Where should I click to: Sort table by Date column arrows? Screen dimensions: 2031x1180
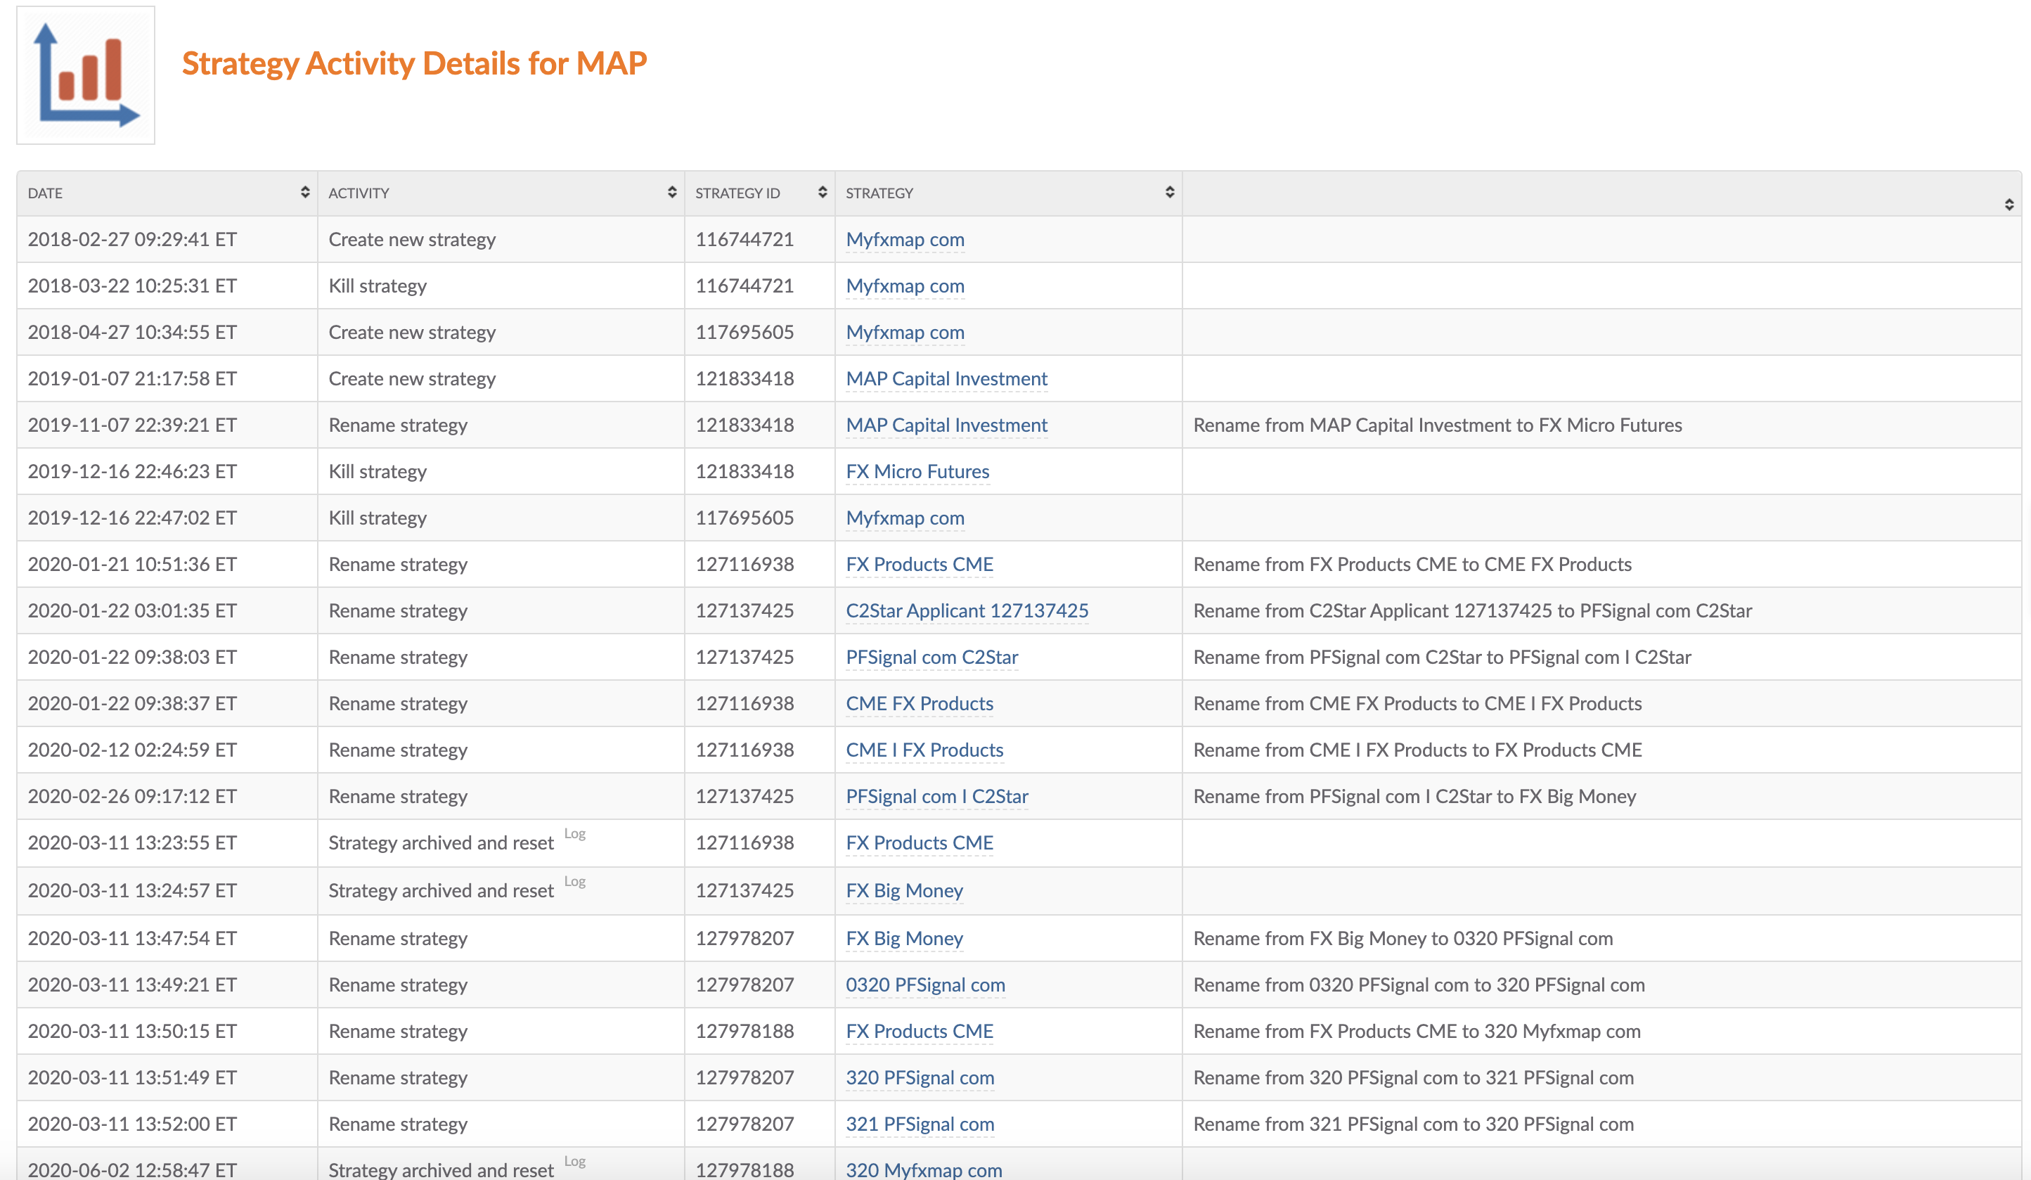(304, 192)
